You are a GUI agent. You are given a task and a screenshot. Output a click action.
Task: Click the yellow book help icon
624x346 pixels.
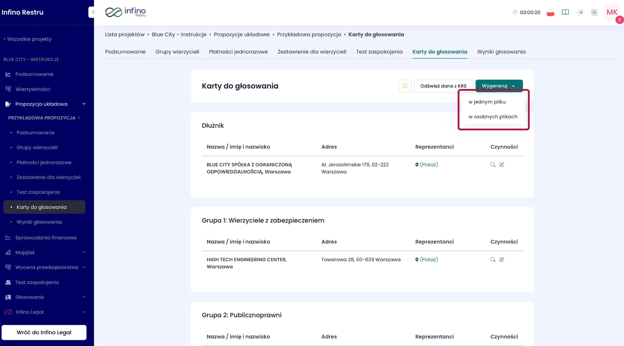pos(405,86)
